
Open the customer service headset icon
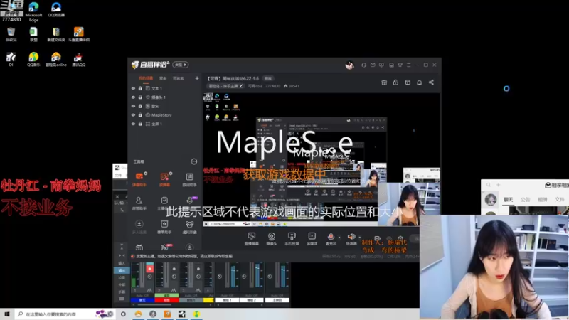(363, 65)
